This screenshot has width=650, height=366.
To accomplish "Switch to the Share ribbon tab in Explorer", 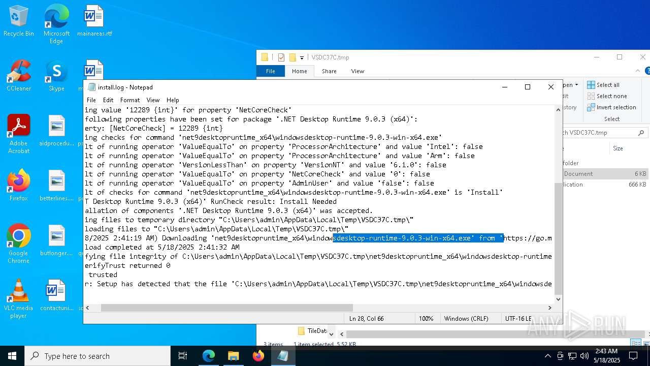I will (329, 71).
